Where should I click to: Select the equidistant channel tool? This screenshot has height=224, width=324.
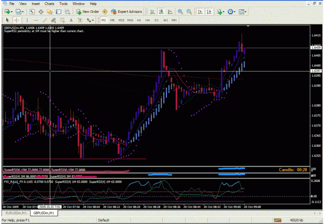tap(53, 20)
